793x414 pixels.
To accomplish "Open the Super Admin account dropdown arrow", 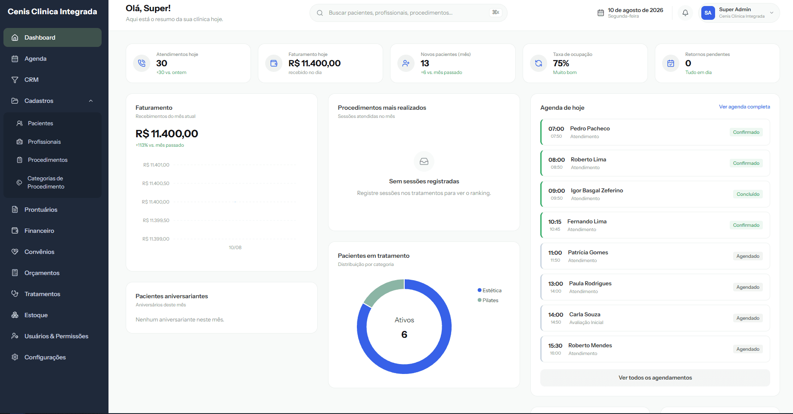I will pyautogui.click(x=772, y=13).
